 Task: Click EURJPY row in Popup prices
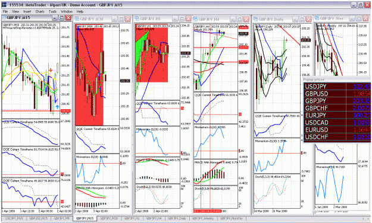[337, 115]
